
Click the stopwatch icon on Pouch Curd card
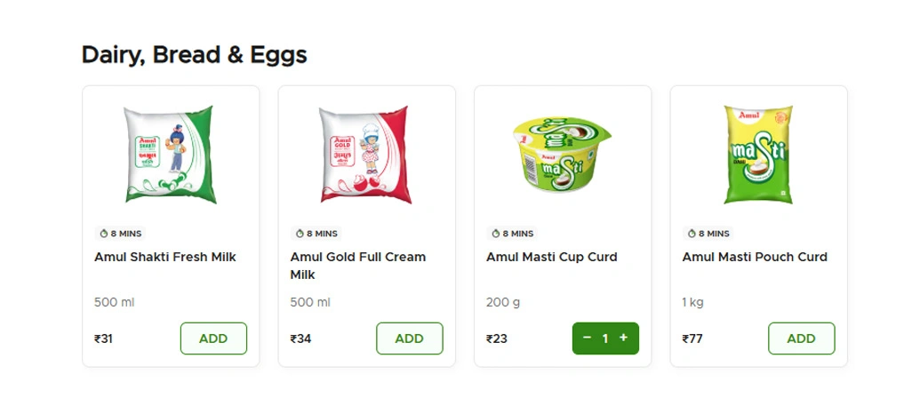click(x=692, y=234)
